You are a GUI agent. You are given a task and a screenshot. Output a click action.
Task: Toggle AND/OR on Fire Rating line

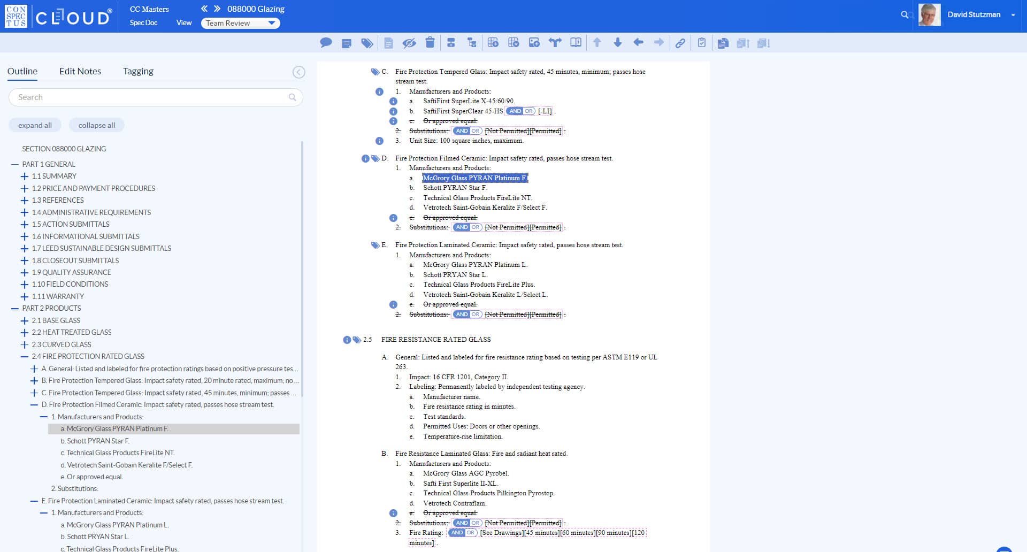[x=463, y=533]
